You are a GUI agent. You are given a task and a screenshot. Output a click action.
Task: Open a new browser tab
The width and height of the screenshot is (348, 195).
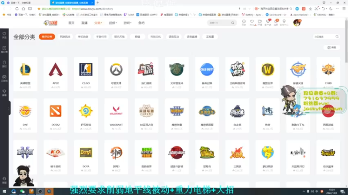97,3
